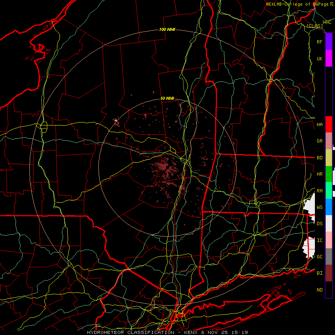Click the HR green legend swatch
335x335 pixels.
(x=329, y=174)
